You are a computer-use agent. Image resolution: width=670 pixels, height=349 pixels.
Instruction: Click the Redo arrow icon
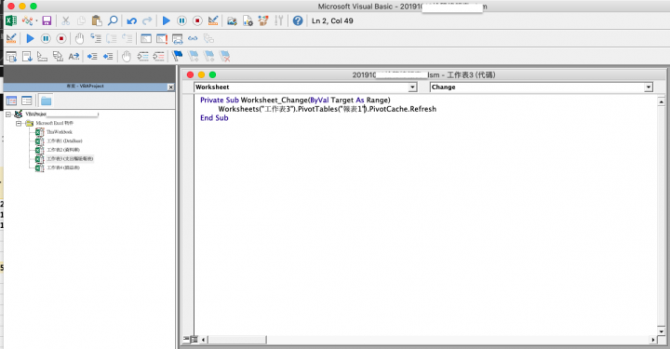point(147,20)
